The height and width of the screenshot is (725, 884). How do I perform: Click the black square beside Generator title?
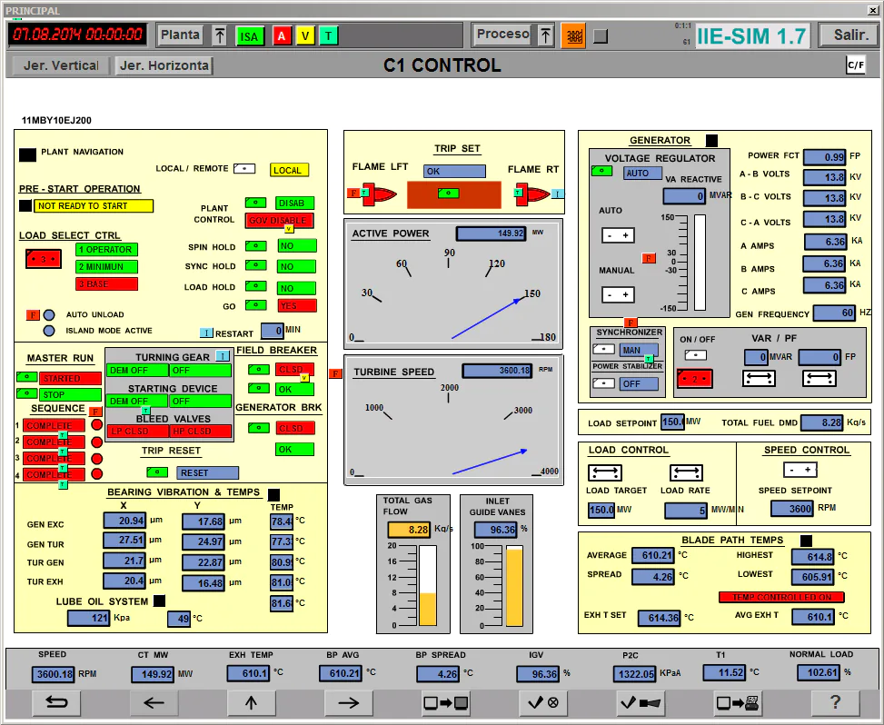712,140
